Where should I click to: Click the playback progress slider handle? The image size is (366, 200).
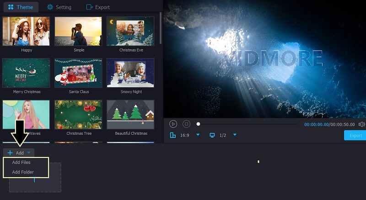click(198, 124)
